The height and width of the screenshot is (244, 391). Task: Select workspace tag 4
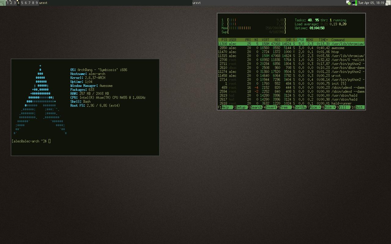(18, 3)
